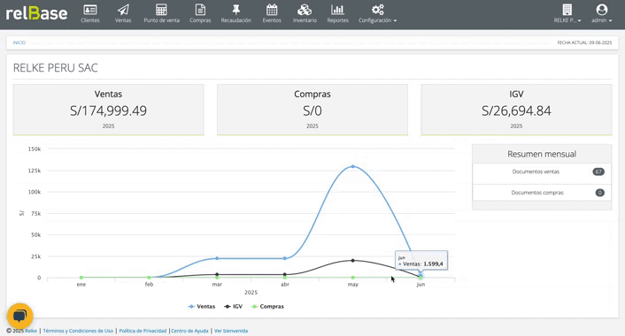Open Centro de Ayuda link
The image size is (625, 336).
[189, 331]
